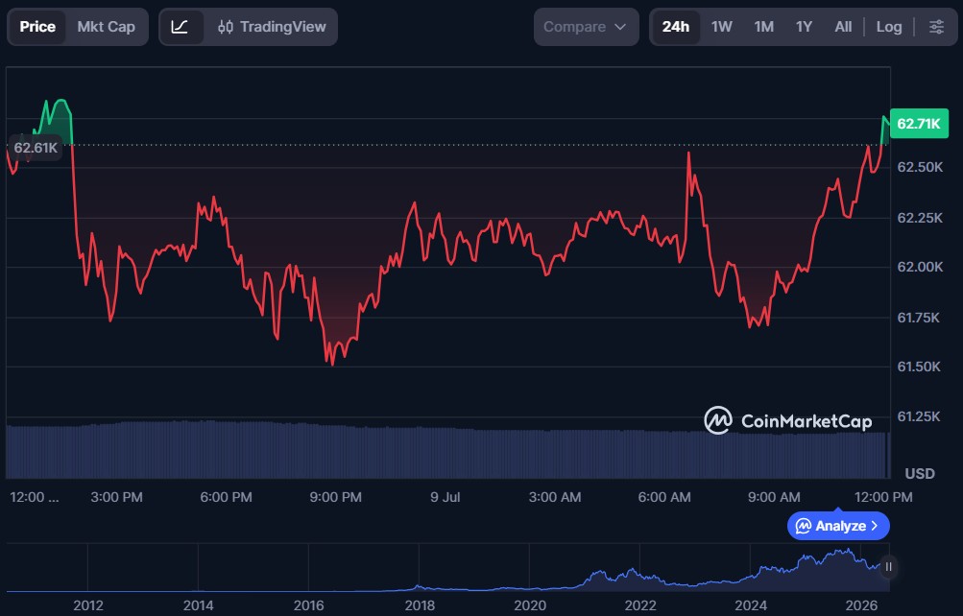Click the 9:00 PM time axis label
This screenshot has width=963, height=616.
pos(335,497)
